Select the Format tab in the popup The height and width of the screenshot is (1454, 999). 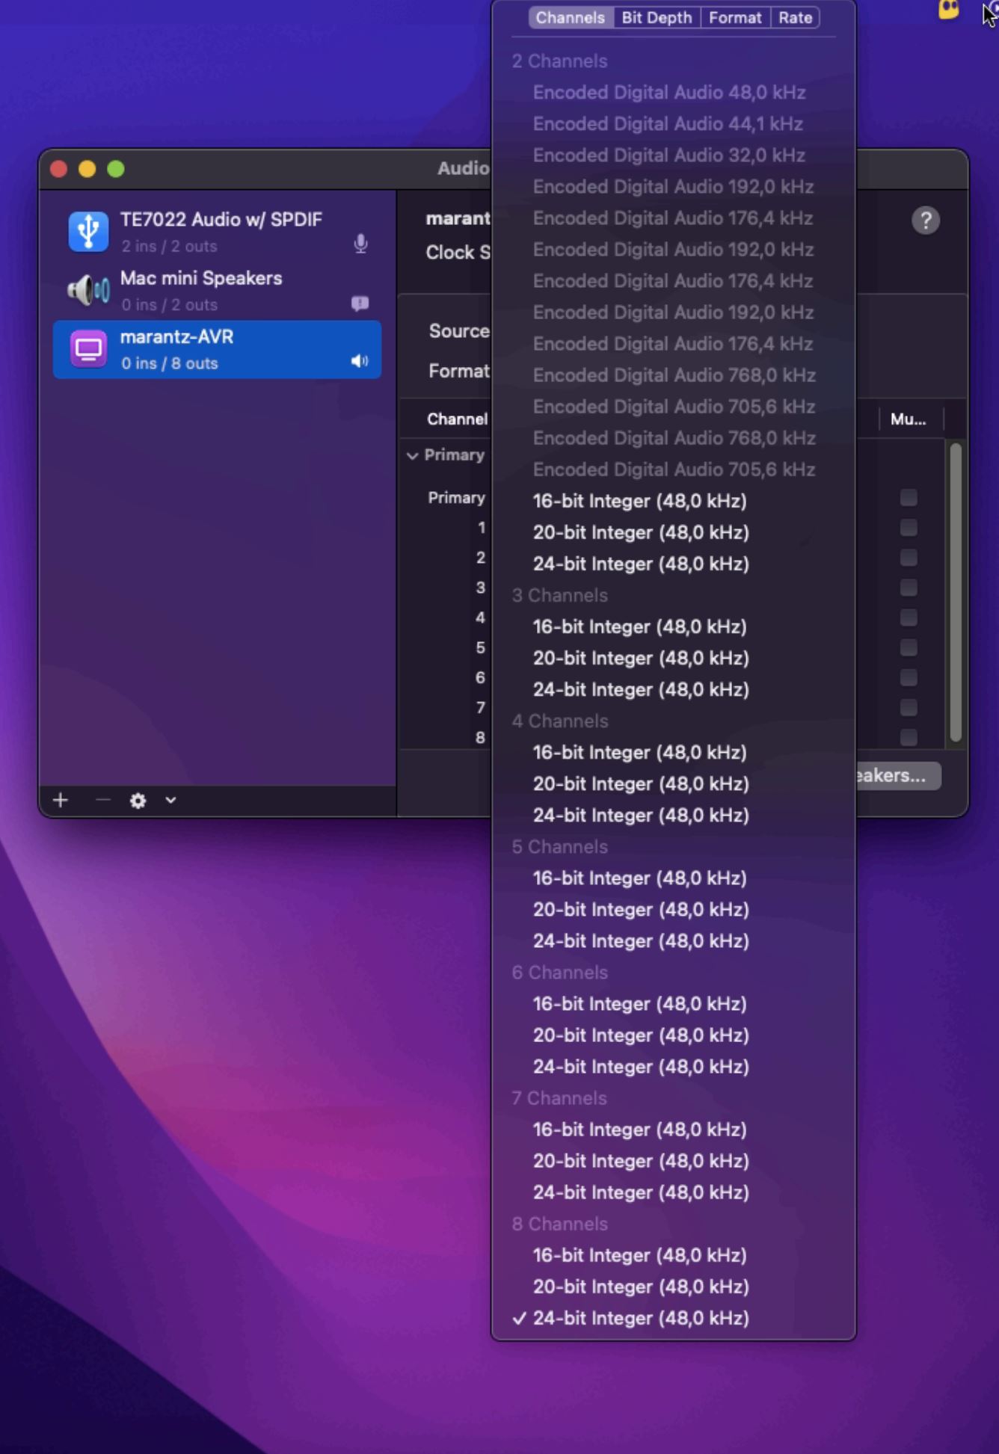tap(735, 18)
